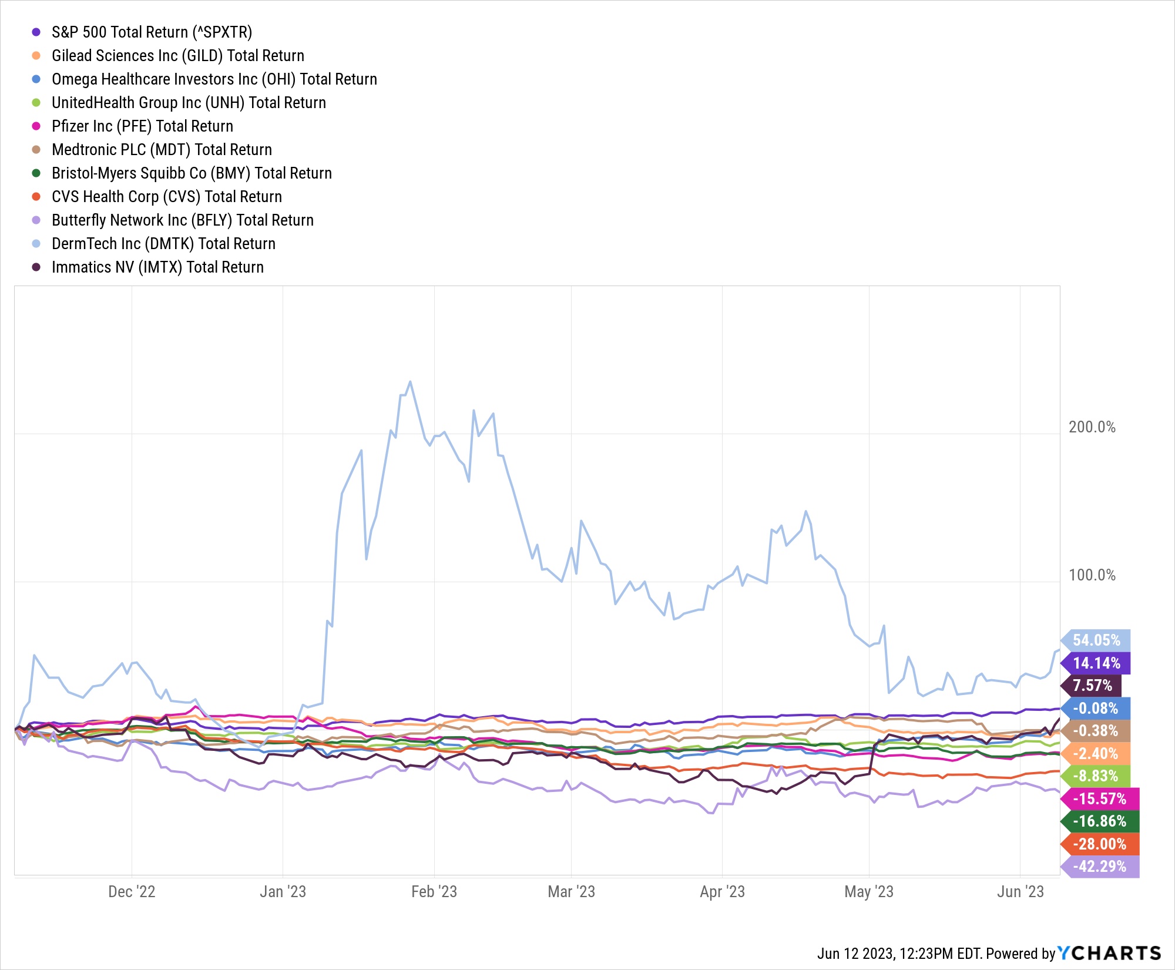Viewport: 1175px width, 970px height.
Task: Click the Jun '23 axis label
Action: (x=1020, y=892)
